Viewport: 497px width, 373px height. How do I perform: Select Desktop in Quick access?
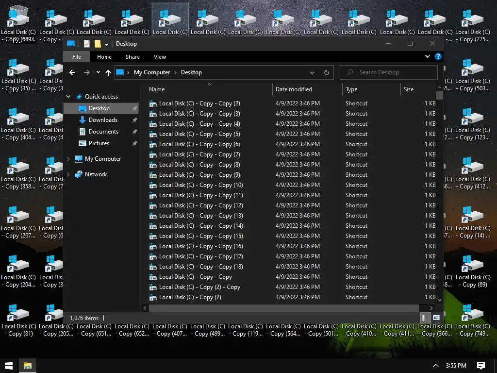pyautogui.click(x=101, y=108)
